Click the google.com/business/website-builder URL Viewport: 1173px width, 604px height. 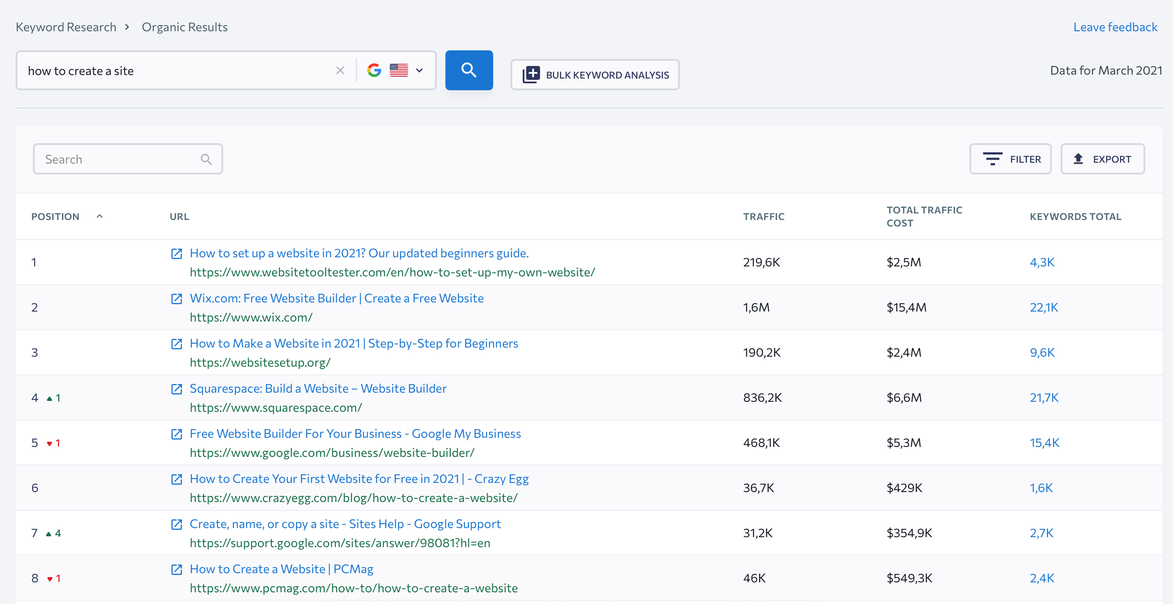coord(332,453)
